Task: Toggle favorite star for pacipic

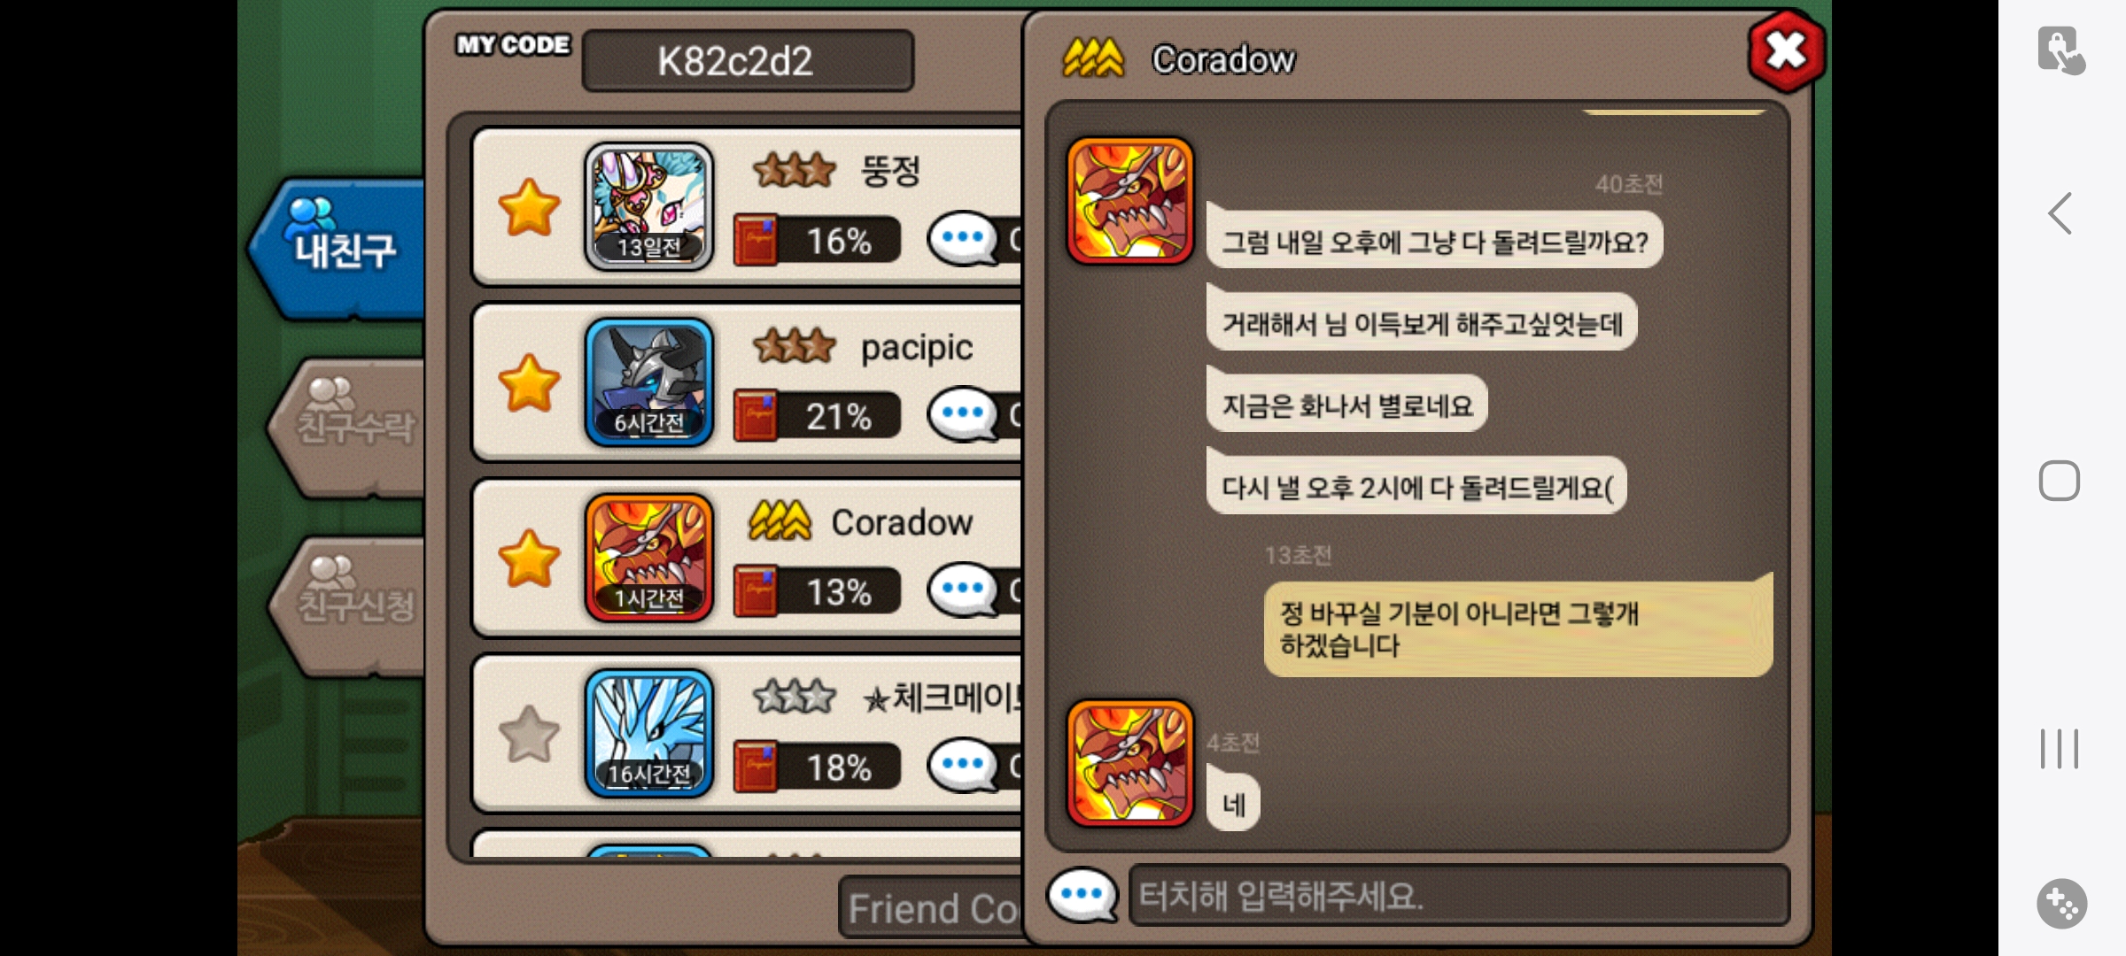Action: coord(529,382)
